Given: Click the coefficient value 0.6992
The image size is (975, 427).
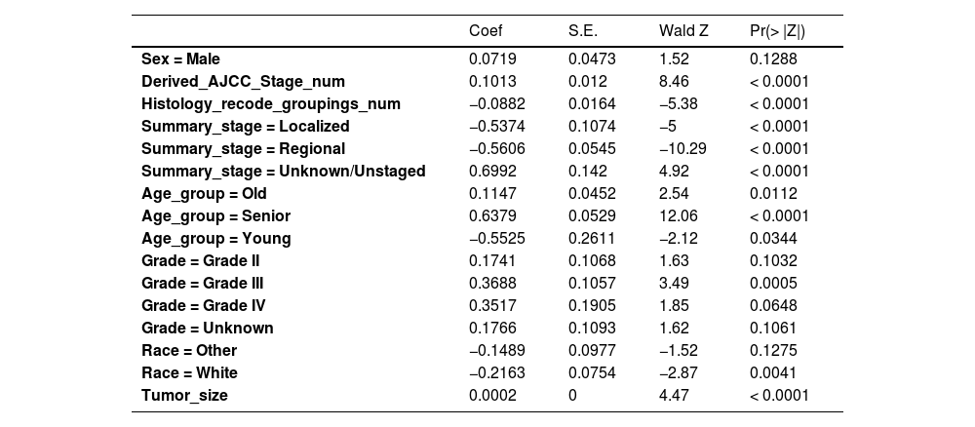Looking at the screenshot, I should 488,172.
